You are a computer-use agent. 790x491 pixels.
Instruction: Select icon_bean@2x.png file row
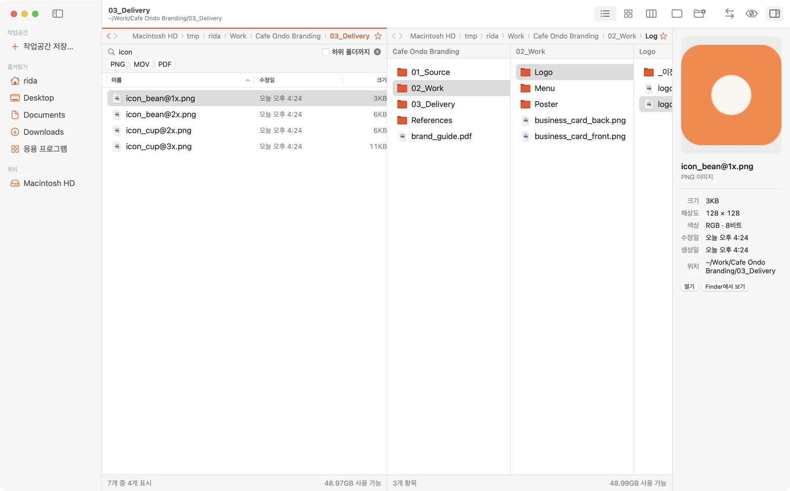[x=247, y=114]
